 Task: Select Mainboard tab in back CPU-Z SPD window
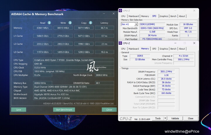(x=134, y=16)
